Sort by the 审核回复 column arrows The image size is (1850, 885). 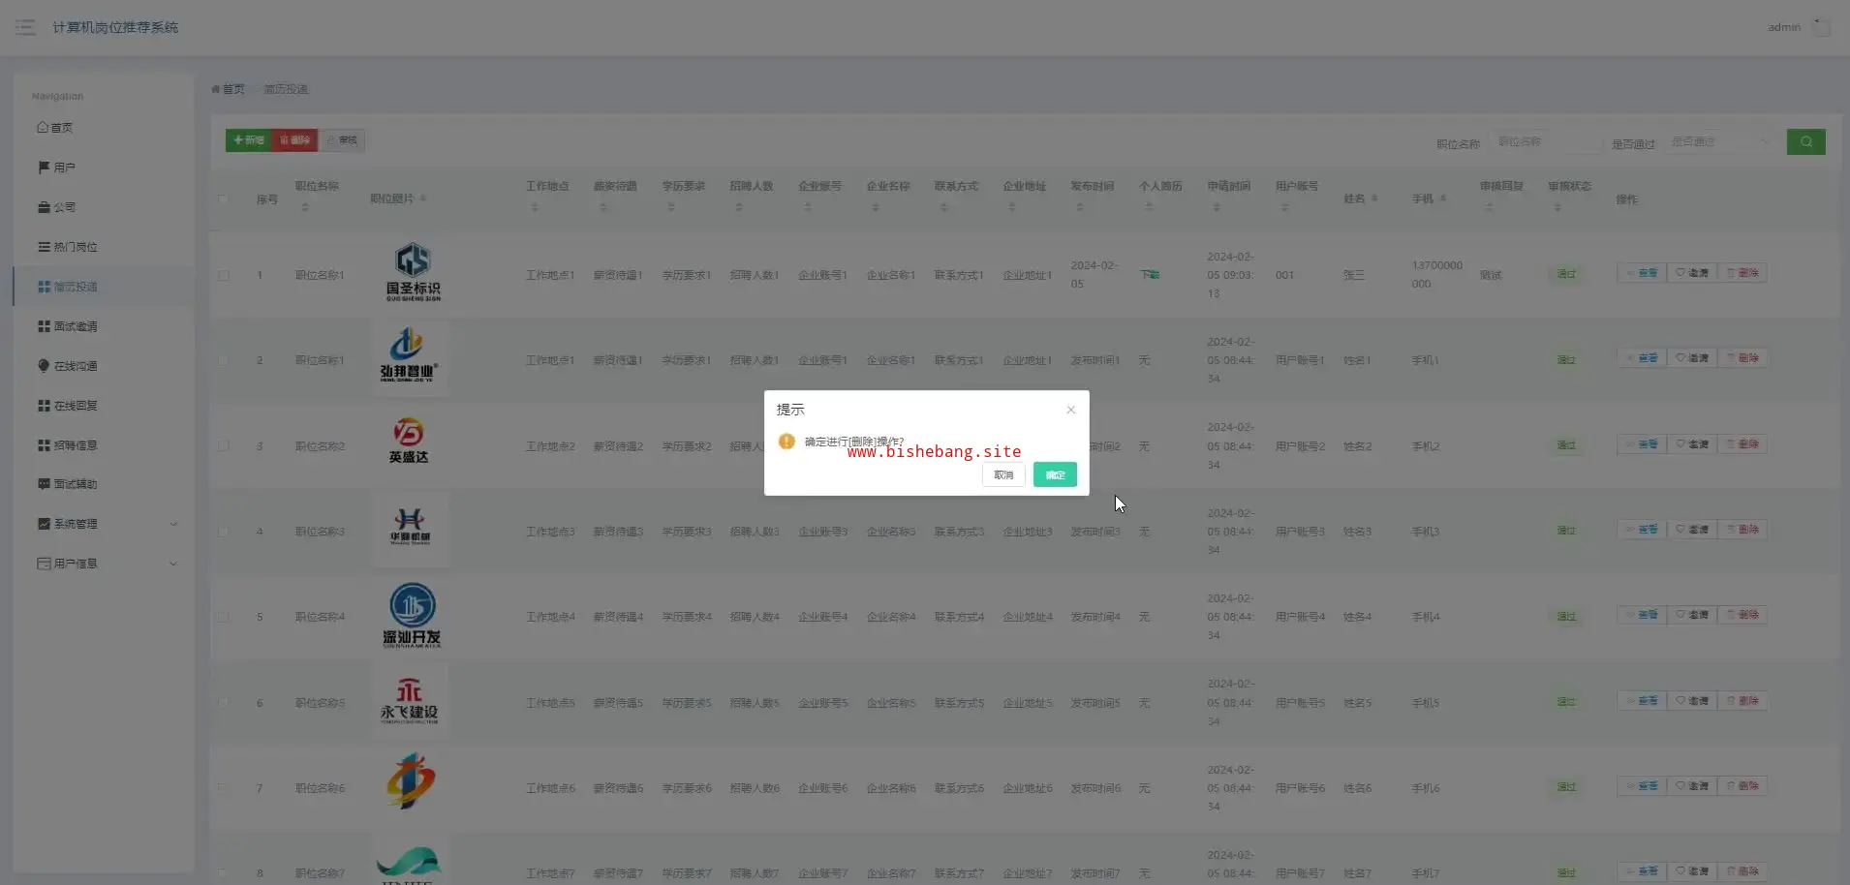(x=1490, y=207)
